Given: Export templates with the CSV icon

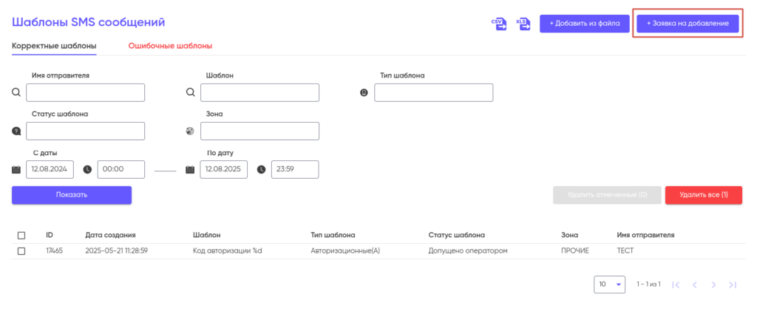Looking at the screenshot, I should click(499, 24).
